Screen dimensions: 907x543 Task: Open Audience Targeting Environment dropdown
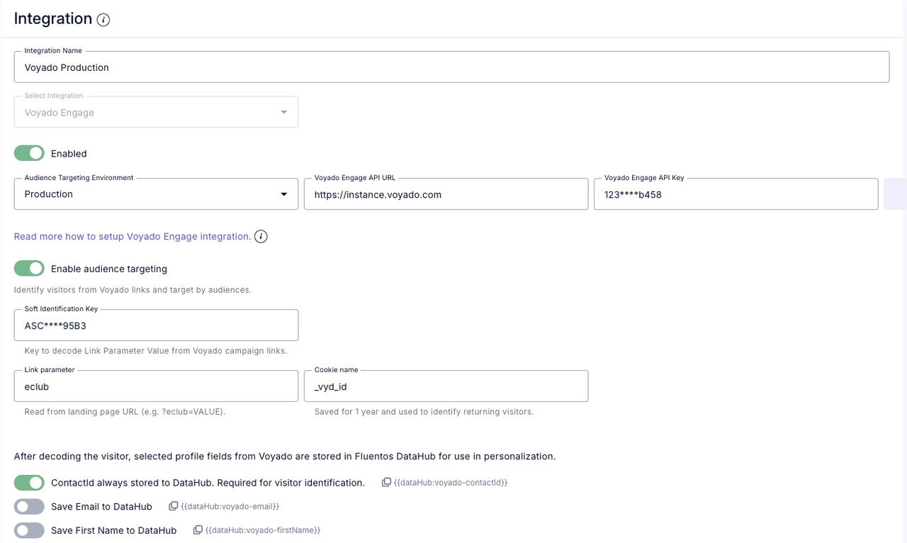(156, 194)
